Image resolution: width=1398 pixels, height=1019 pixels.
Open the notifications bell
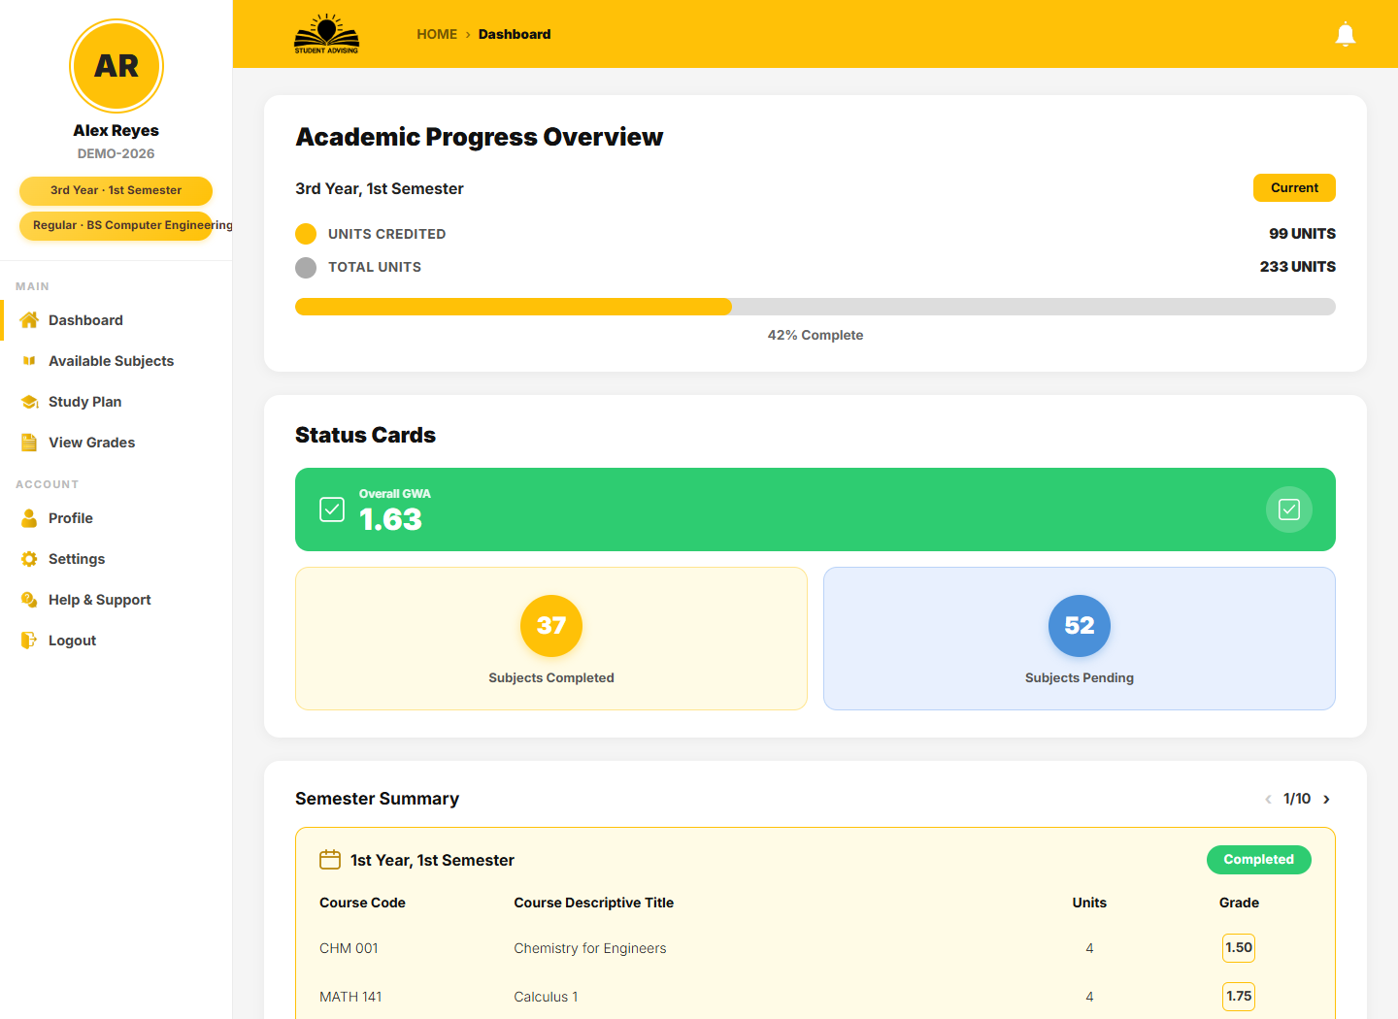[x=1346, y=35]
